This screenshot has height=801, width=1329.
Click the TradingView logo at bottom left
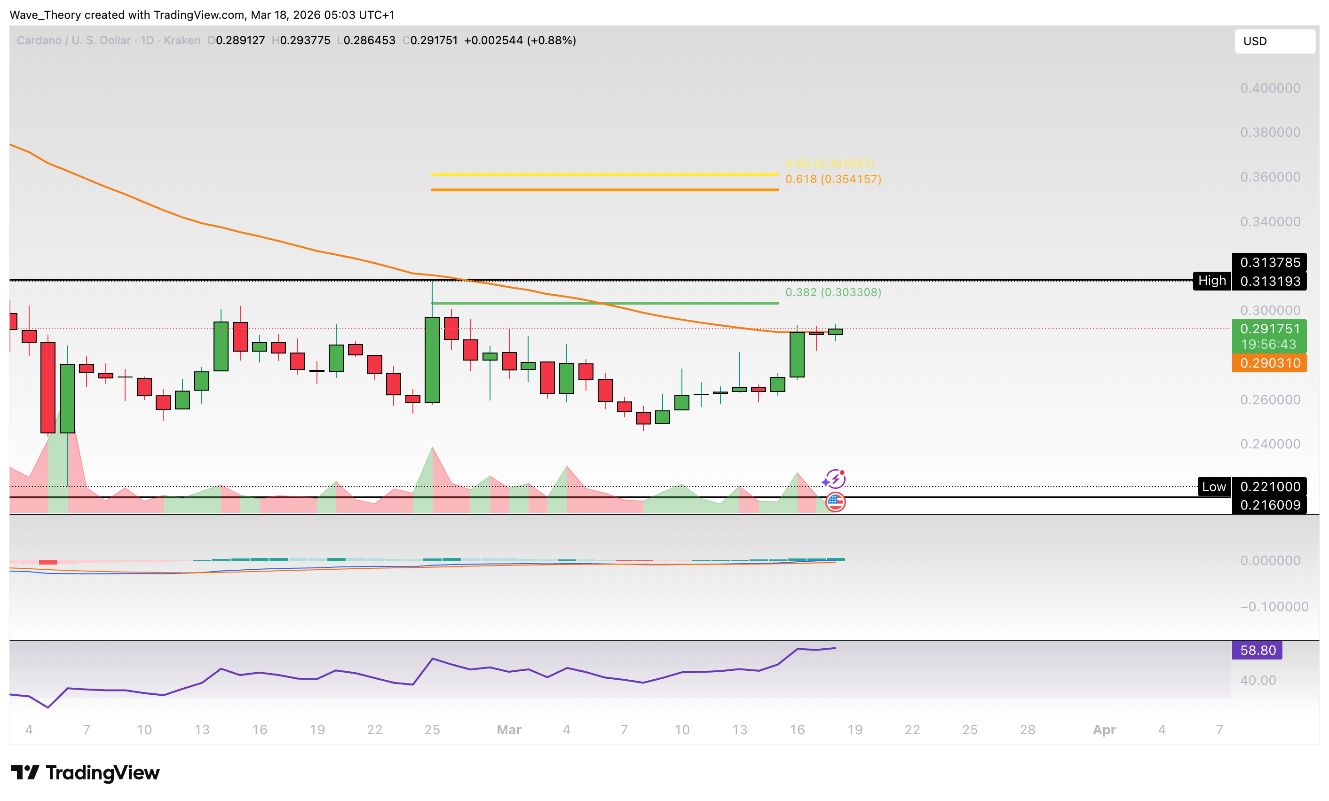click(84, 773)
